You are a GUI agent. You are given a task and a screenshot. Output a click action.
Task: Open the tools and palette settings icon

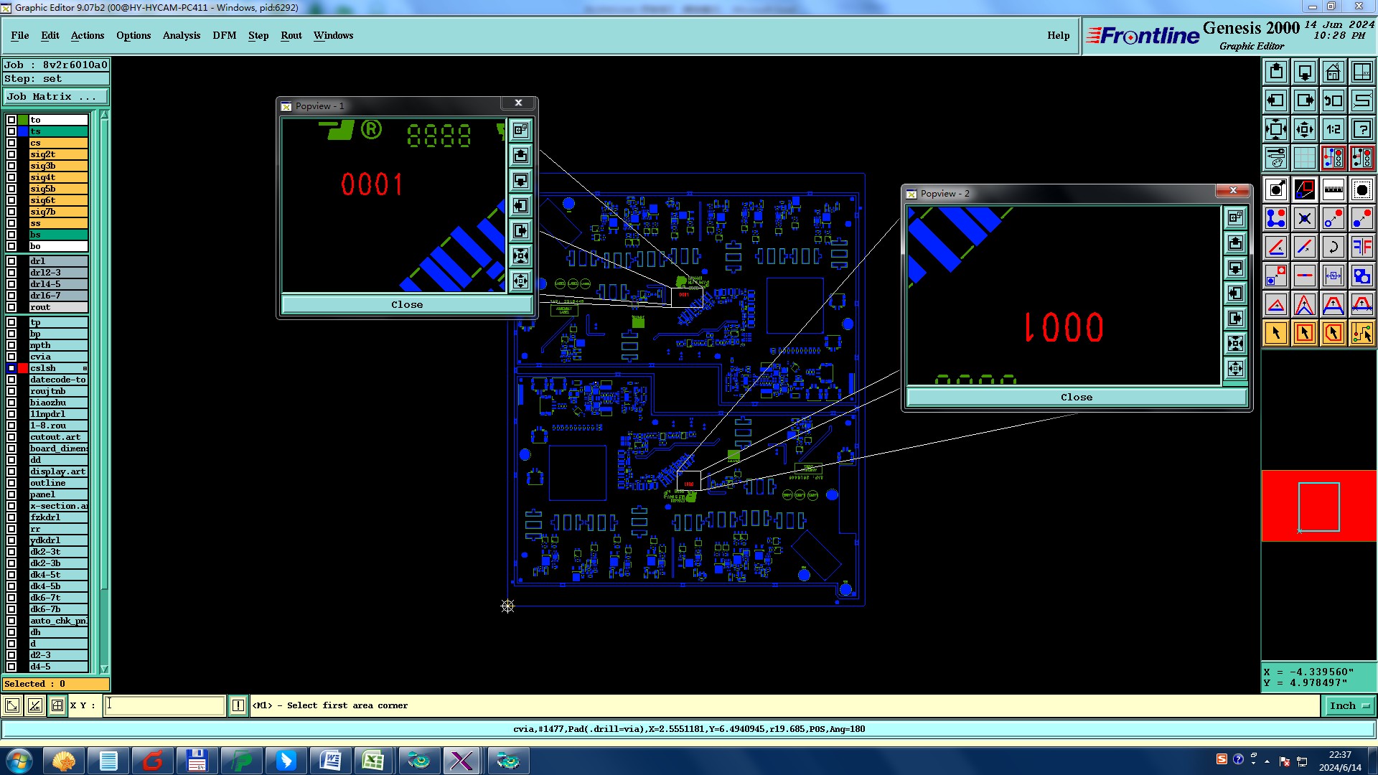coord(1276,158)
